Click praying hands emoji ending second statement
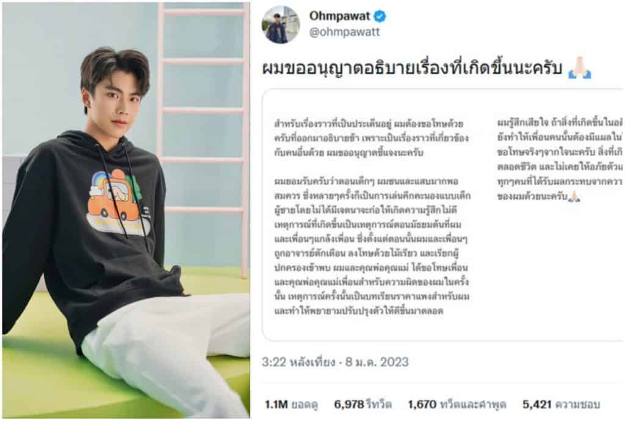The image size is (625, 421). coord(574,196)
